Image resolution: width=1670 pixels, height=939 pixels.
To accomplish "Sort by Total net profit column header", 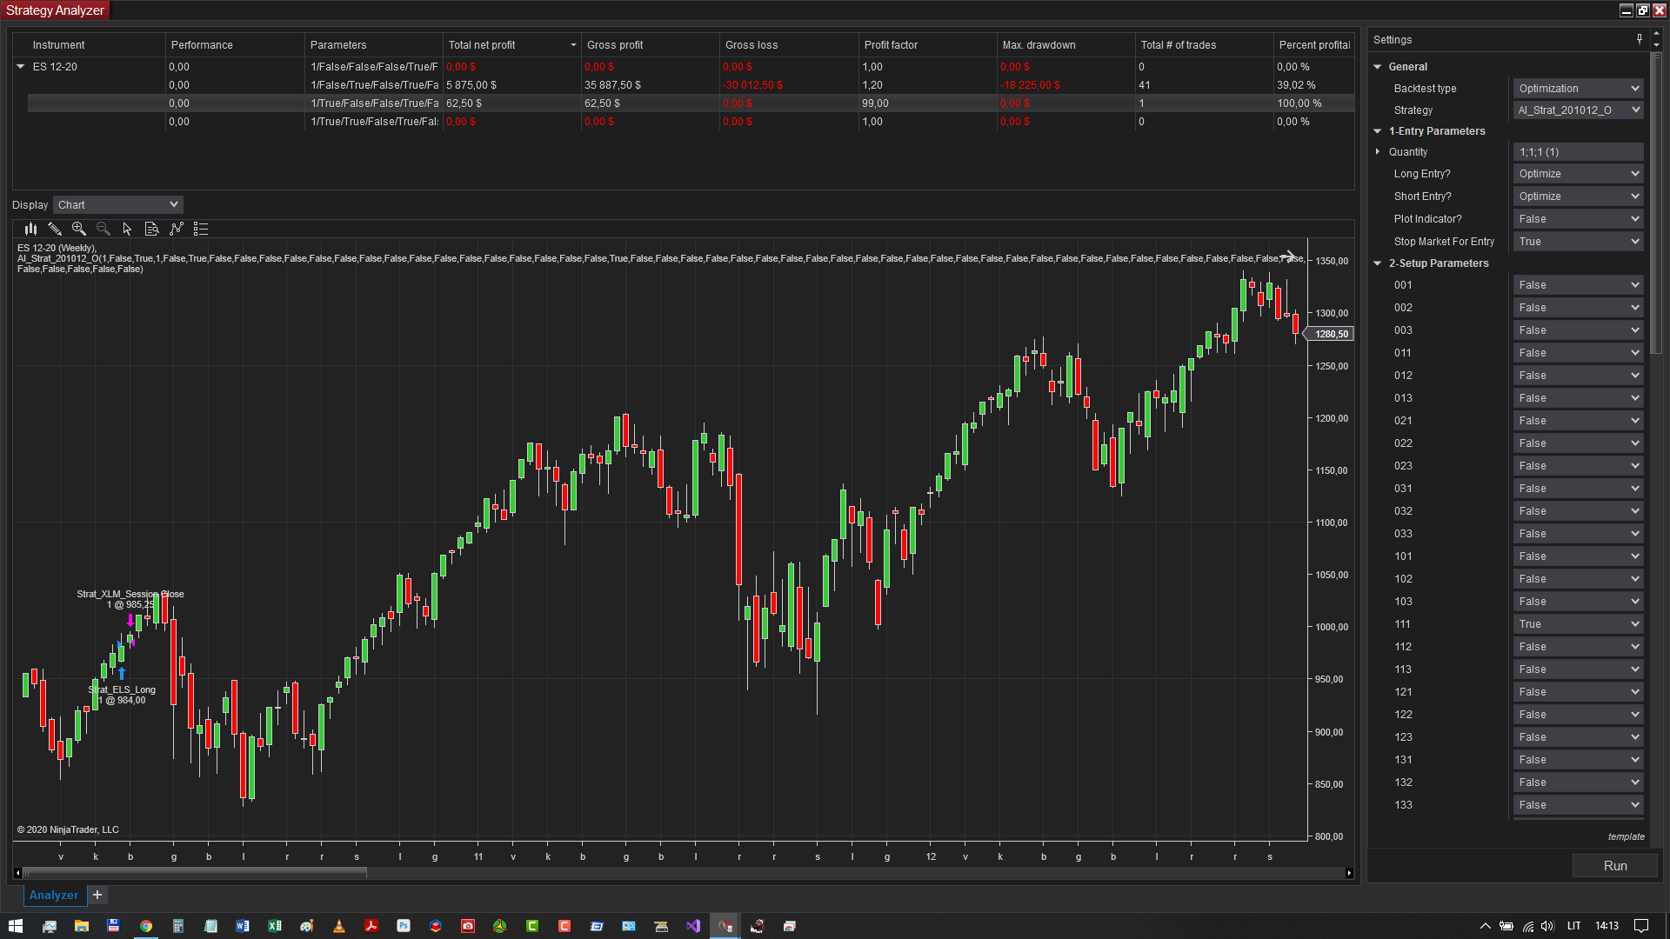I will click(x=482, y=45).
